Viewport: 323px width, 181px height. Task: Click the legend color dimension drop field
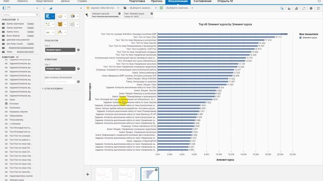pyautogui.click(x=60, y=81)
